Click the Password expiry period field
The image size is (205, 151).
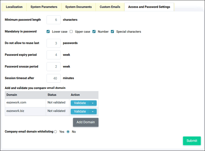[54, 55]
